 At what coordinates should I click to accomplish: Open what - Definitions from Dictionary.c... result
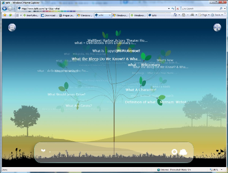[x=105, y=43]
